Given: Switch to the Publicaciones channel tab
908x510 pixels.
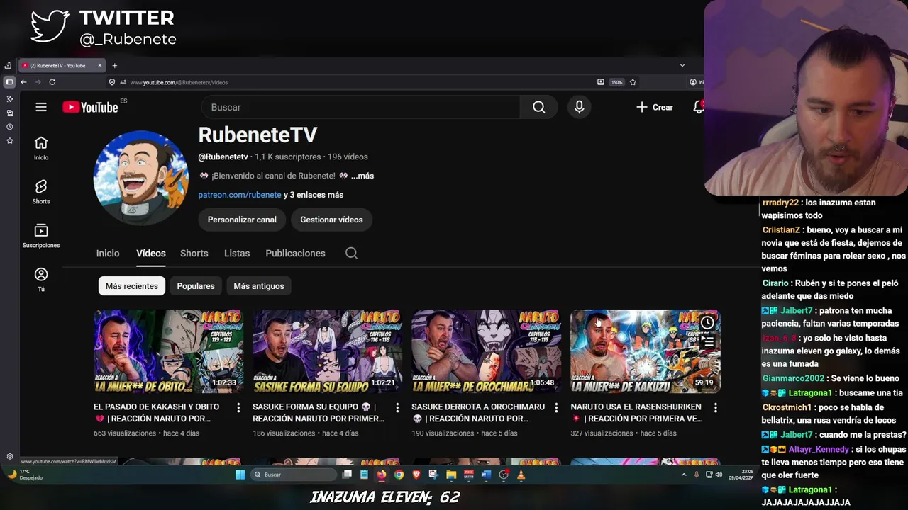Looking at the screenshot, I should 295,253.
